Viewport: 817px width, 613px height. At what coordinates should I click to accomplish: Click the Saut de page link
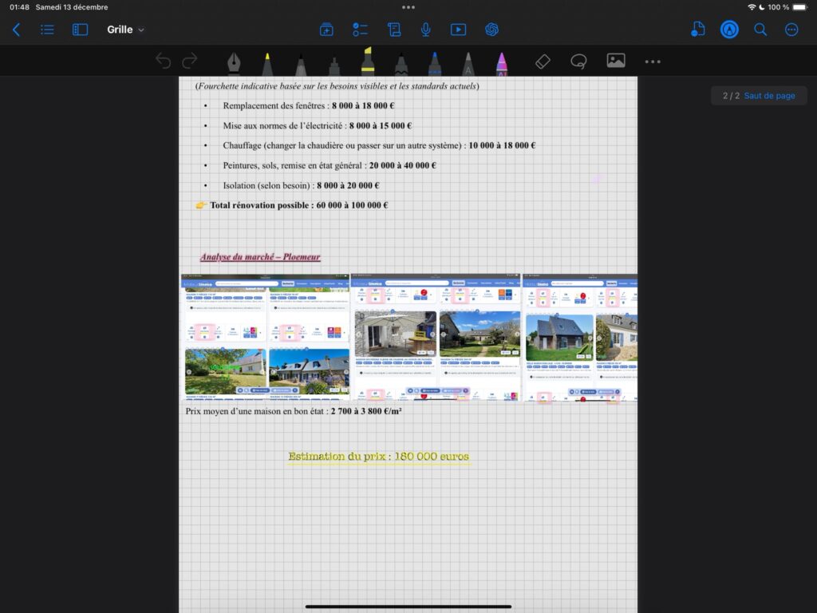click(769, 96)
